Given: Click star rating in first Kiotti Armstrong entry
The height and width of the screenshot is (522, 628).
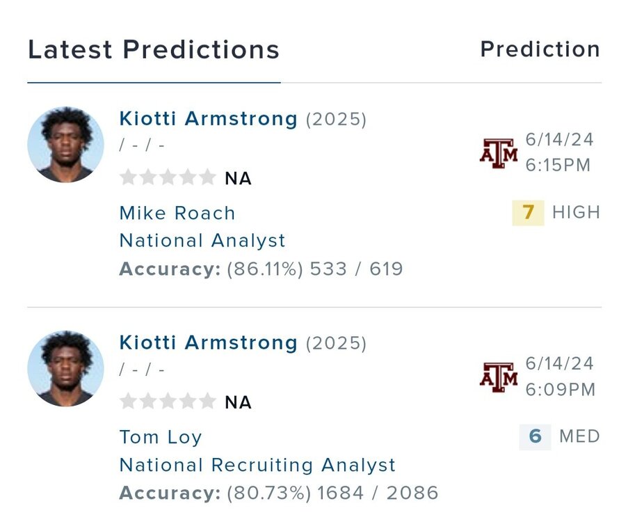Looking at the screenshot, I should (168, 177).
